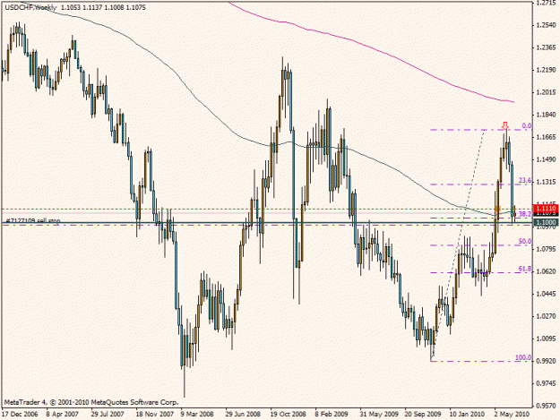Click the 1.2715 price scale label

(x=547, y=3)
